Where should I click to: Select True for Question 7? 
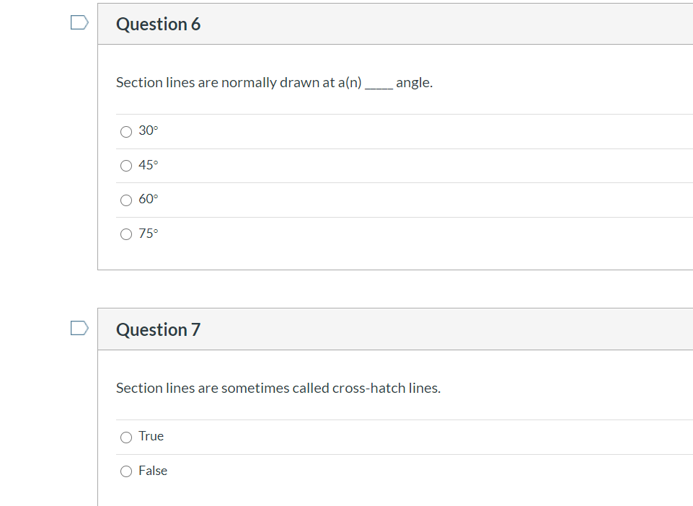125,437
